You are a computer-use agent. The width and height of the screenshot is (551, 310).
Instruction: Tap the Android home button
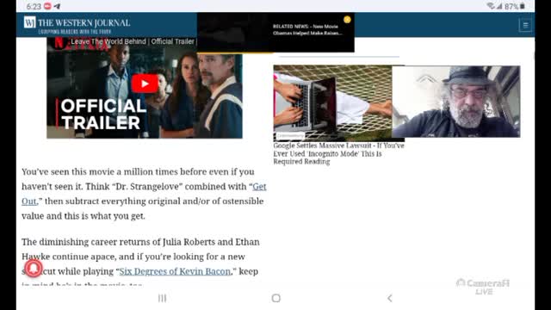coord(276,298)
